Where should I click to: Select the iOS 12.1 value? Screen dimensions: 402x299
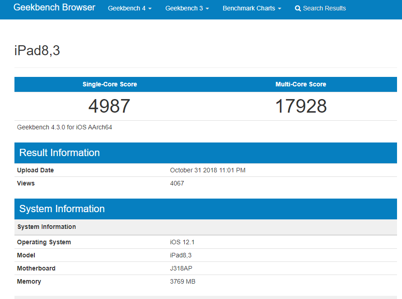pos(182,242)
